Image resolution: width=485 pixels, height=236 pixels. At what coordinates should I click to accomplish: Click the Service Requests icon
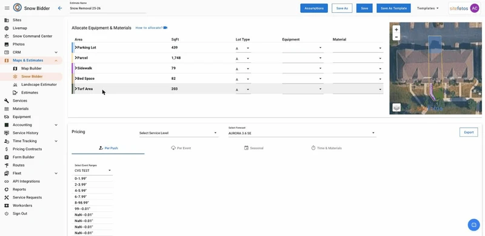[7, 197]
